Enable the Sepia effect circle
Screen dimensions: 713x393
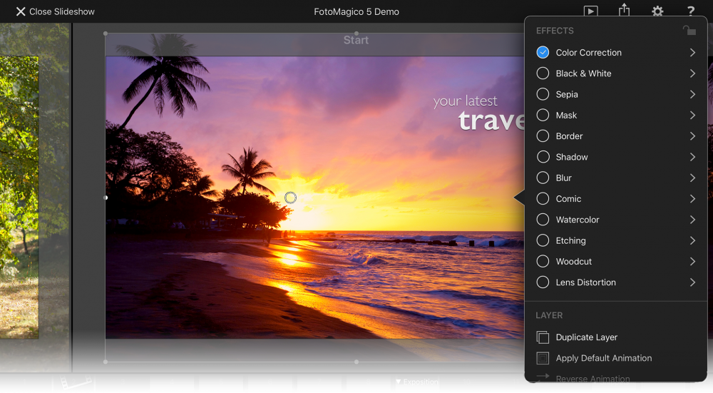click(x=543, y=94)
